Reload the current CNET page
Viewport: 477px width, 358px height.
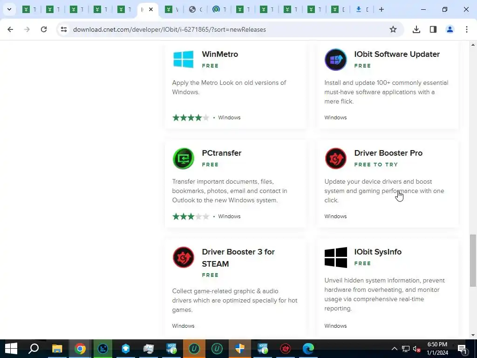click(x=44, y=29)
